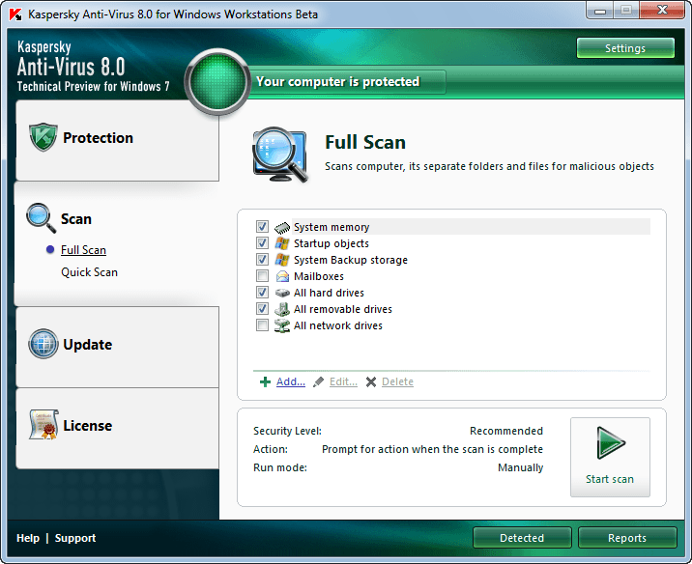The image size is (692, 564).
Task: Start scan with the Start scan button
Action: (x=610, y=458)
